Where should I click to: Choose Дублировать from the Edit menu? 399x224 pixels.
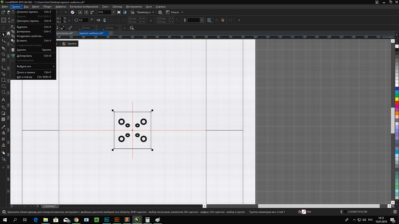click(24, 56)
